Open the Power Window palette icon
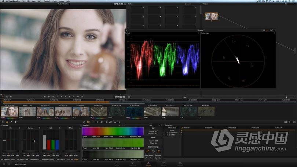Screen dimensions: 297x167 (93, 122)
